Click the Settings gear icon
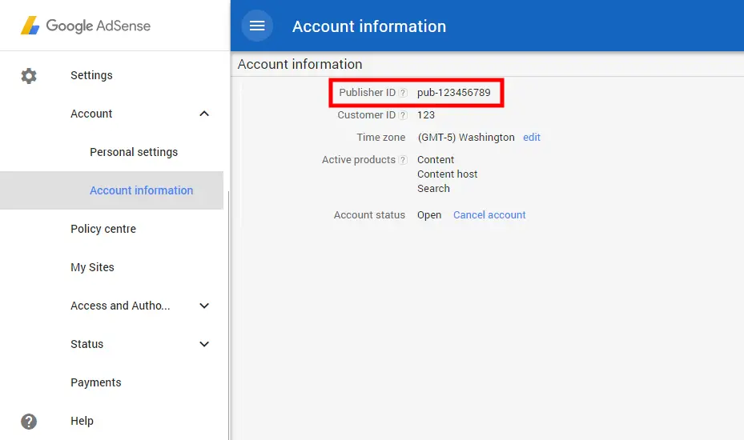The image size is (744, 440). tap(29, 76)
